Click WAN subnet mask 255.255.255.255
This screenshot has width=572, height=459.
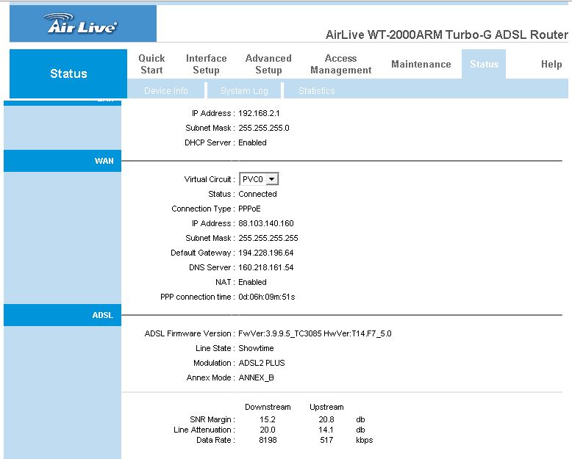[268, 238]
